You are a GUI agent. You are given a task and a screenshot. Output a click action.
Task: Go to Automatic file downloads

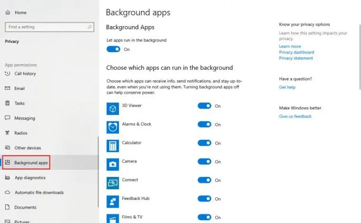click(39, 193)
